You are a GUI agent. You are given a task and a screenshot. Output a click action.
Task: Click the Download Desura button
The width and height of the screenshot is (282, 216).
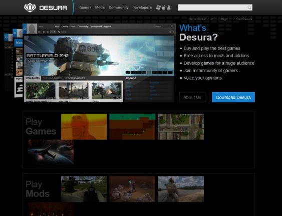pyautogui.click(x=233, y=97)
